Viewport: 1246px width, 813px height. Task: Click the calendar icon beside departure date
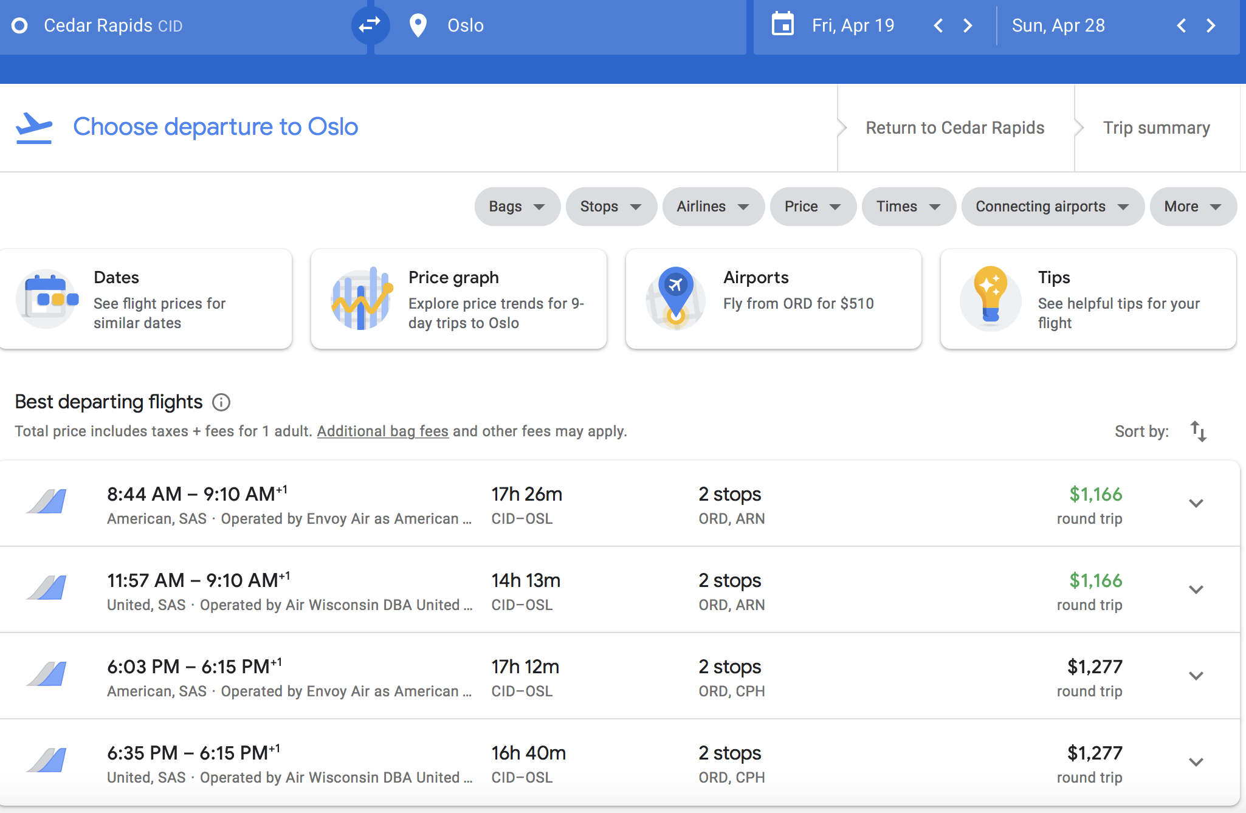782,25
